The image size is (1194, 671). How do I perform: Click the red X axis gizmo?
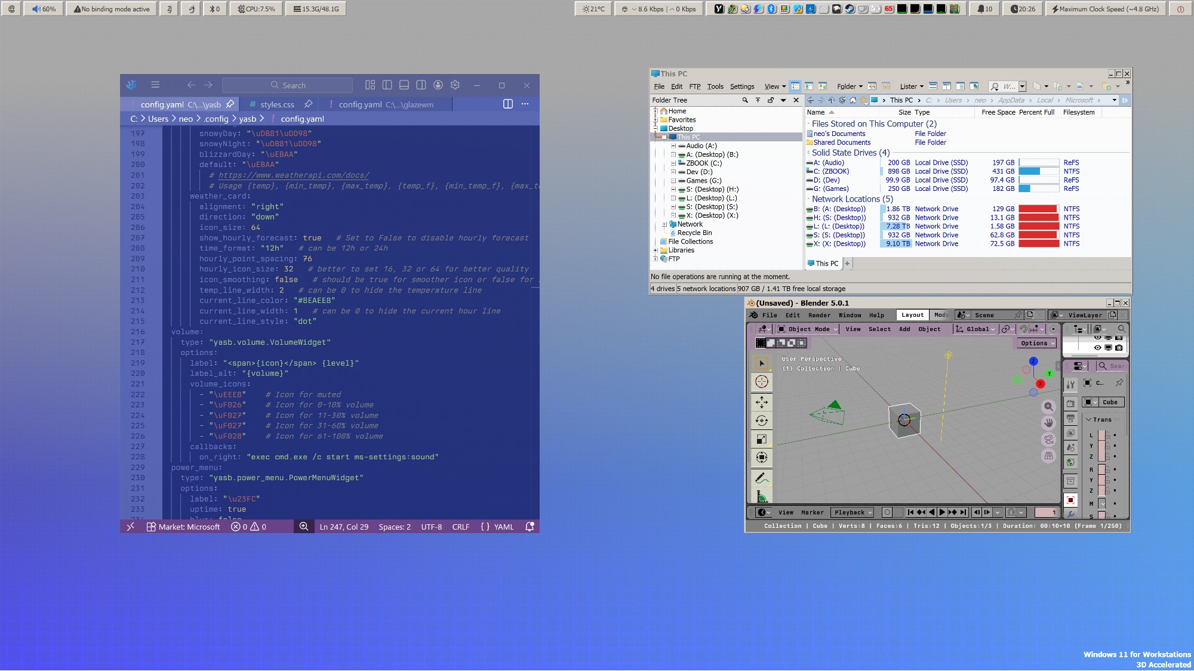pos(1041,384)
